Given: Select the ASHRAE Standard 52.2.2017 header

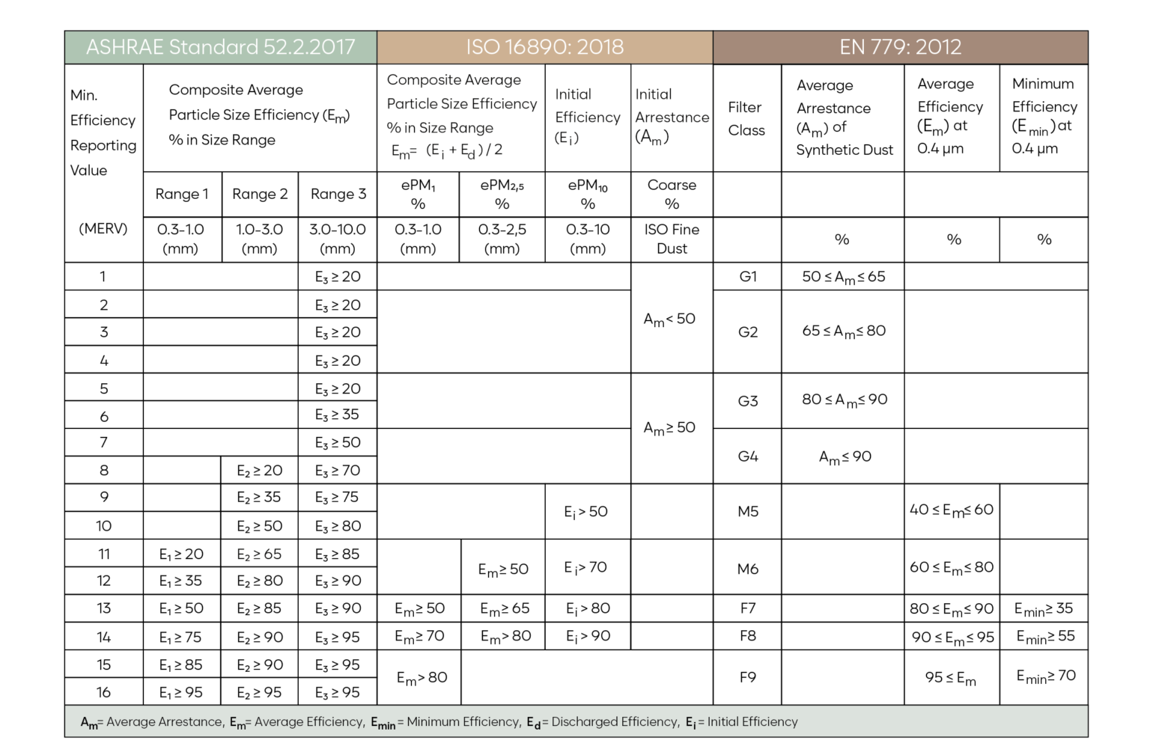Looking at the screenshot, I should (220, 47).
